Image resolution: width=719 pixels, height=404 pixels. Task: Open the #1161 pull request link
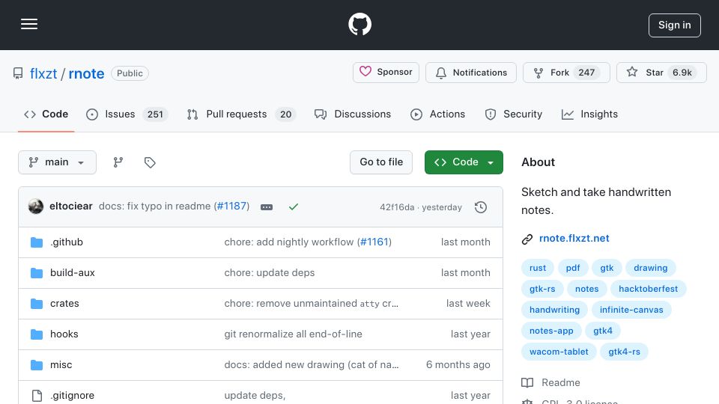coord(374,242)
